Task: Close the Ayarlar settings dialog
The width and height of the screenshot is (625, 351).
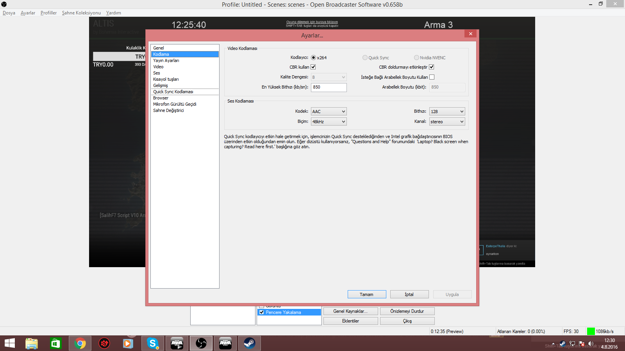Action: coord(471,34)
